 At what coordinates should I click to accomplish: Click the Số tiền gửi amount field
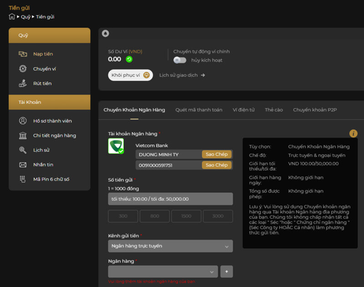click(170, 199)
